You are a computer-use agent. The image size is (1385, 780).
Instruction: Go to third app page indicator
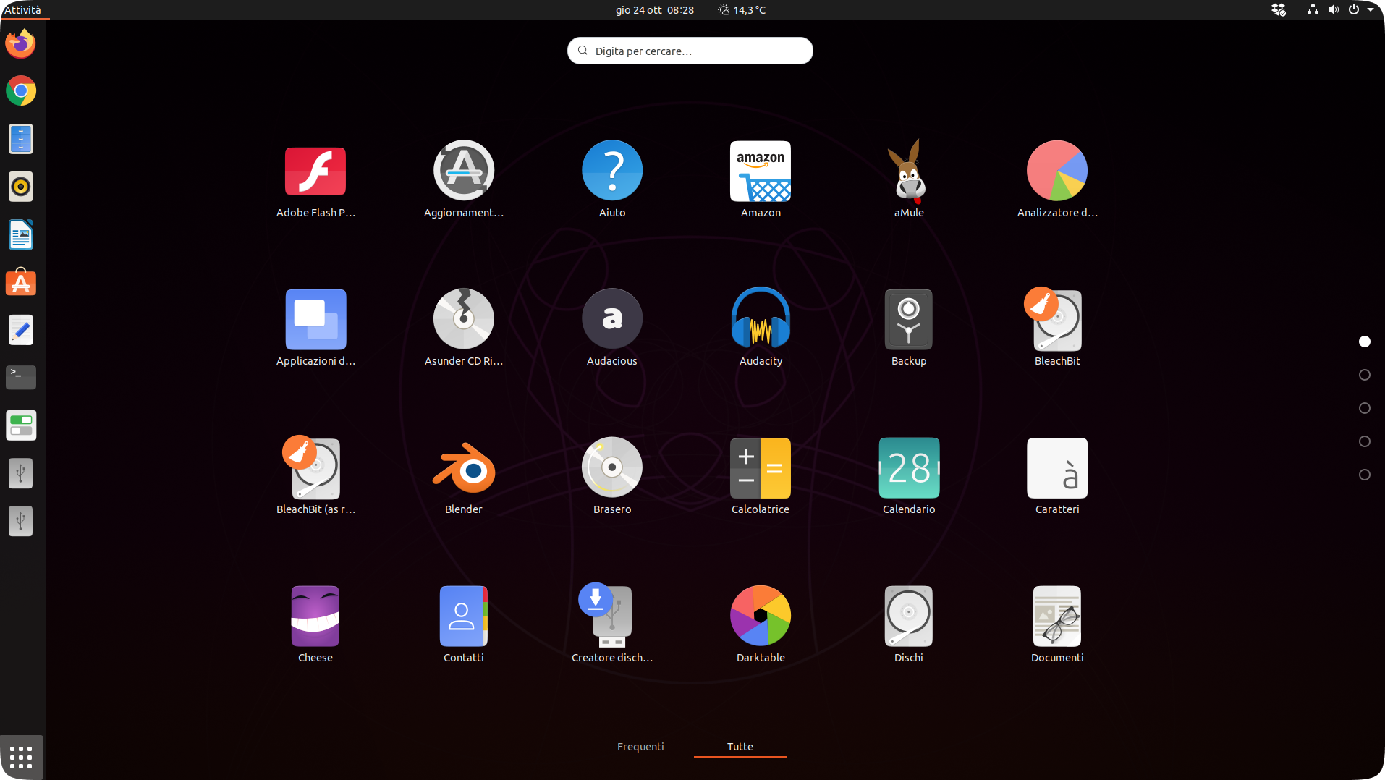click(x=1365, y=408)
